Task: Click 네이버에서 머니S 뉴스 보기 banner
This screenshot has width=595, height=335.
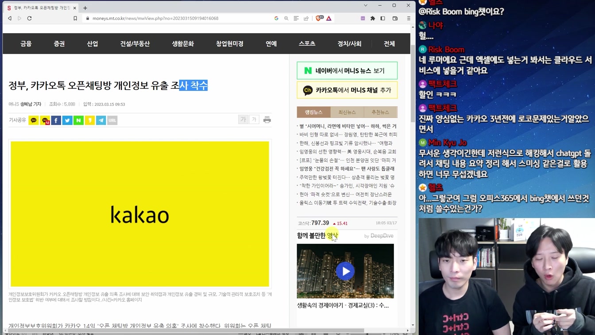Action: pos(347,70)
